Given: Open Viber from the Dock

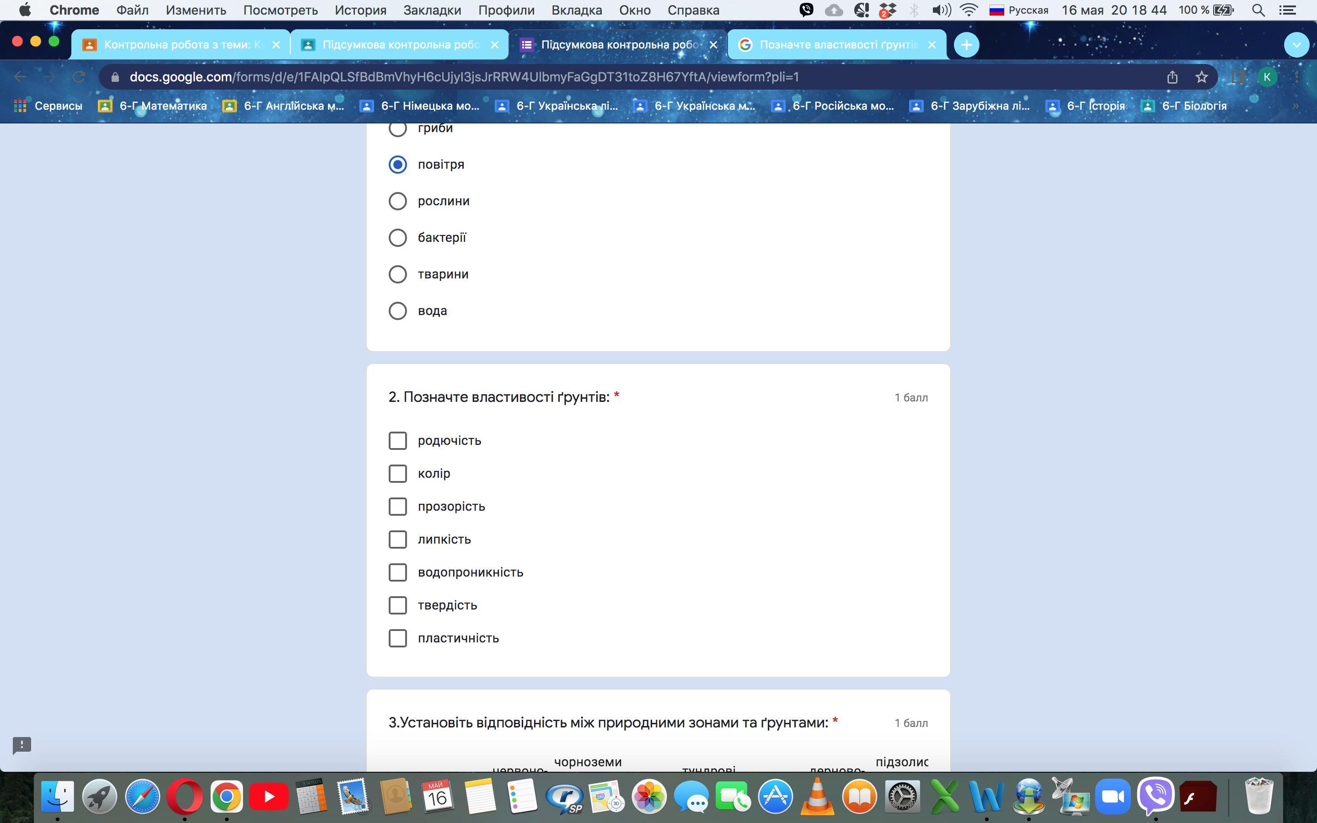Looking at the screenshot, I should pos(1155,797).
